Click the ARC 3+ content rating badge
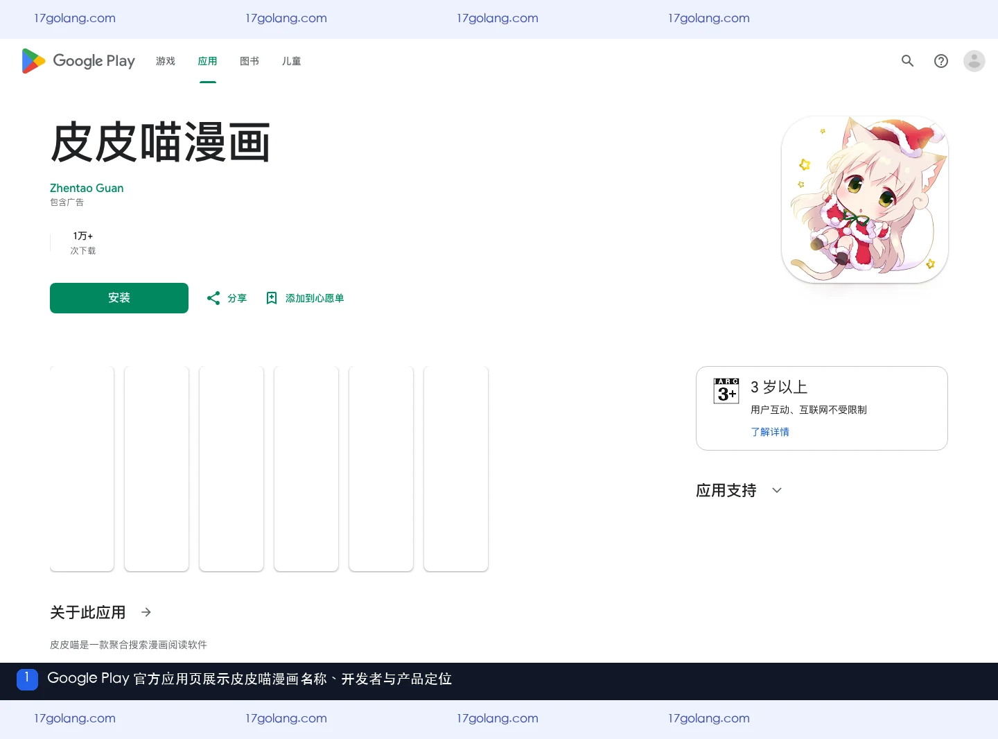The width and height of the screenshot is (998, 739). 726,391
